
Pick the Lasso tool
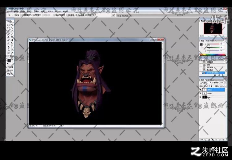9,27
